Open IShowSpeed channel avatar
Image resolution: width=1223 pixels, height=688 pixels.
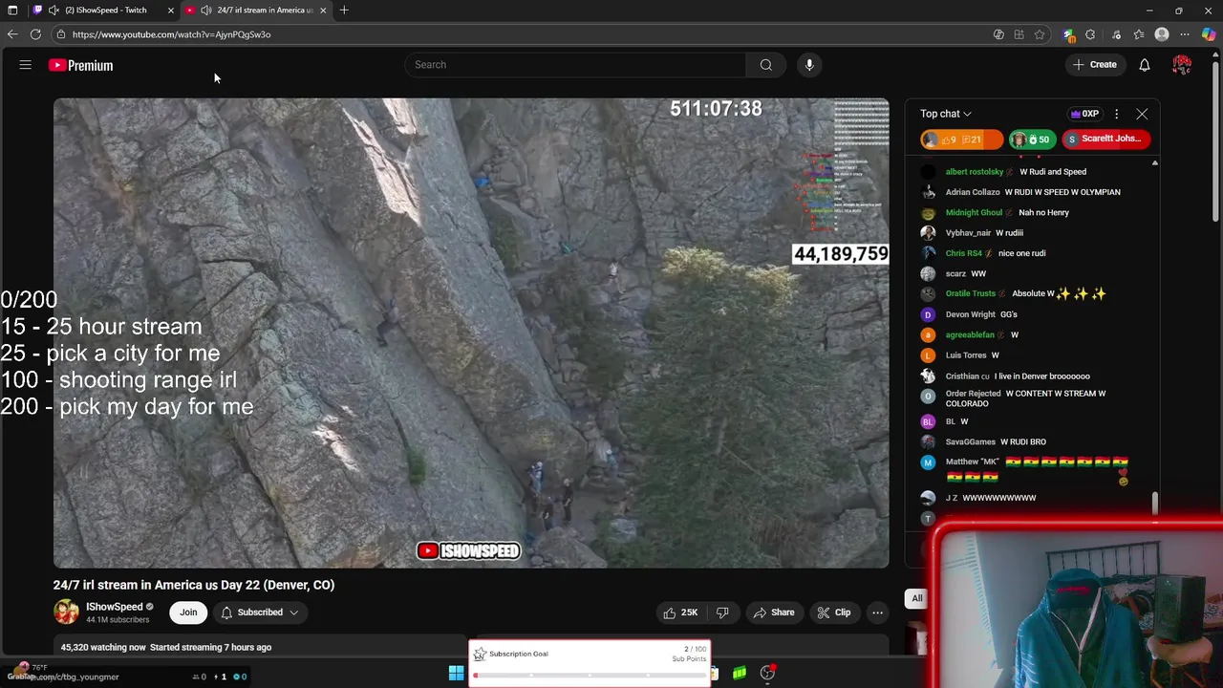point(66,612)
